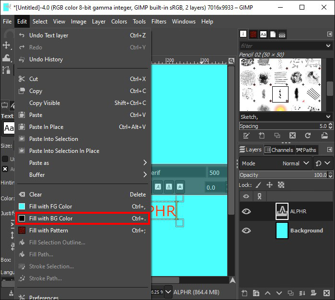
Task: Toggle visibility of the Background layer
Action: pyautogui.click(x=246, y=231)
